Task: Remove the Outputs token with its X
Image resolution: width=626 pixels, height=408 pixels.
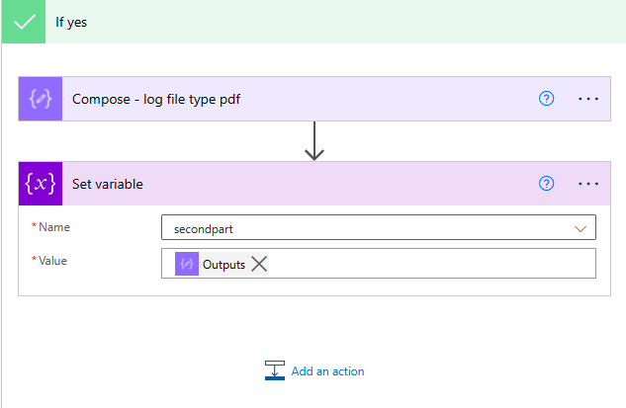Action: click(259, 265)
